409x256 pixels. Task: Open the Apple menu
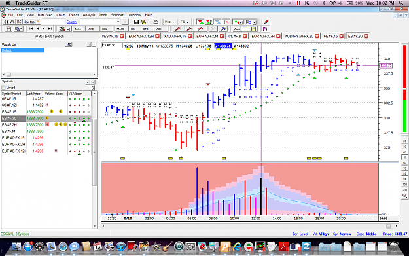(8, 3)
